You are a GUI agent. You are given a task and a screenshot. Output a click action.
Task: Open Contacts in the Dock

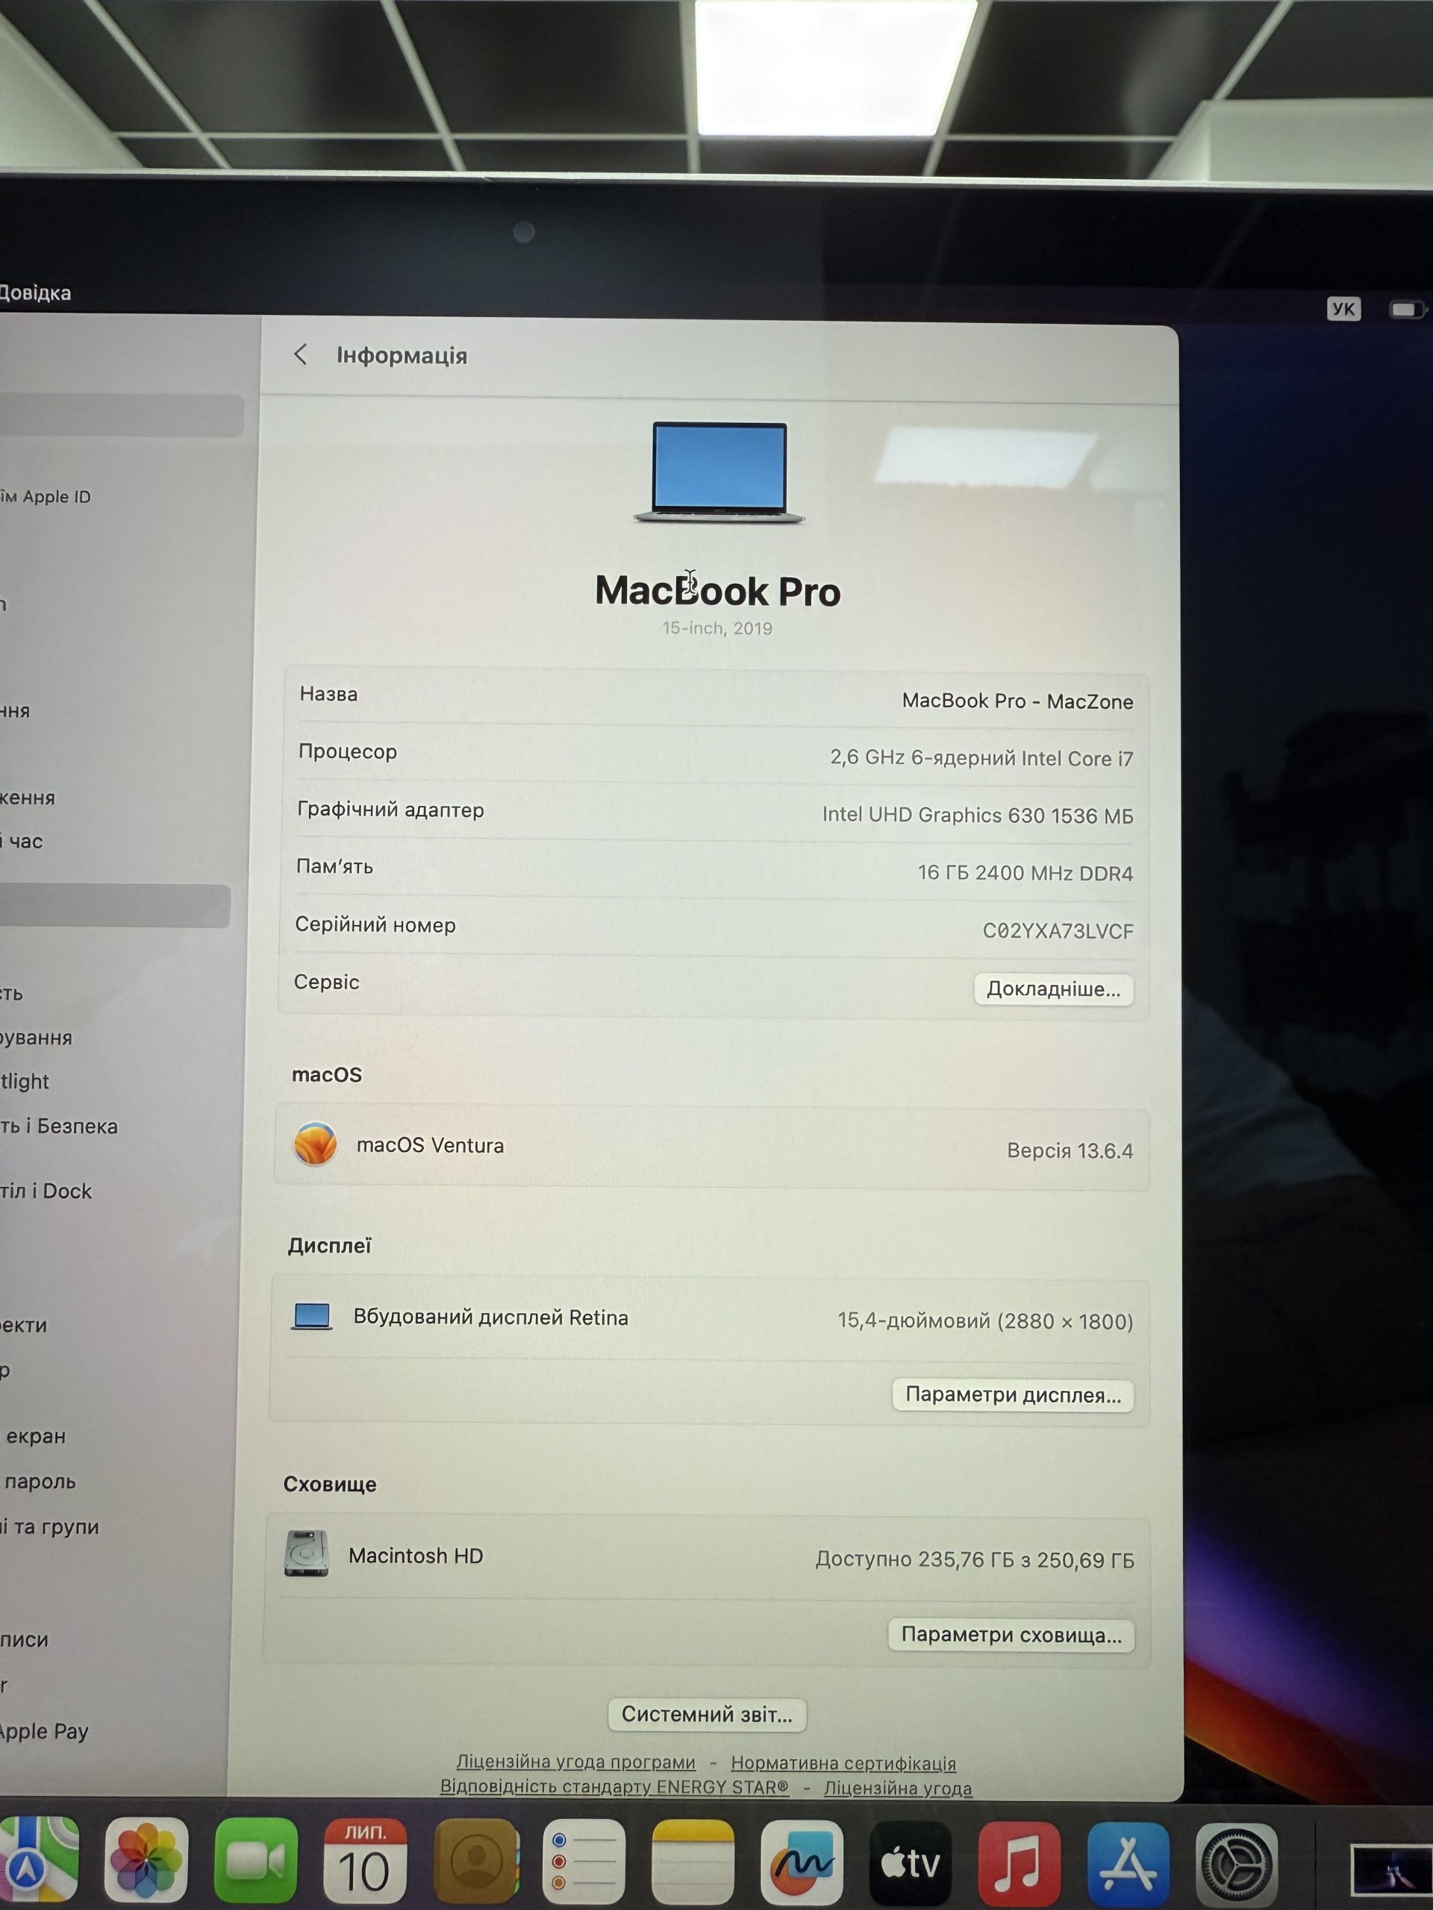point(475,1860)
